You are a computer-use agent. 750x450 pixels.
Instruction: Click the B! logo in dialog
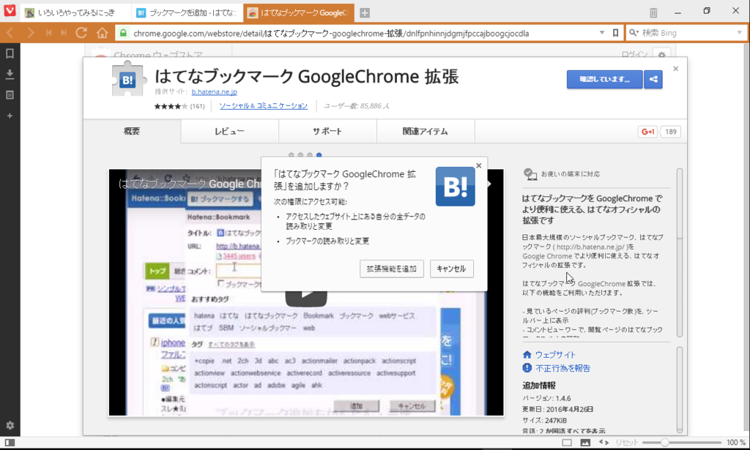pyautogui.click(x=455, y=187)
